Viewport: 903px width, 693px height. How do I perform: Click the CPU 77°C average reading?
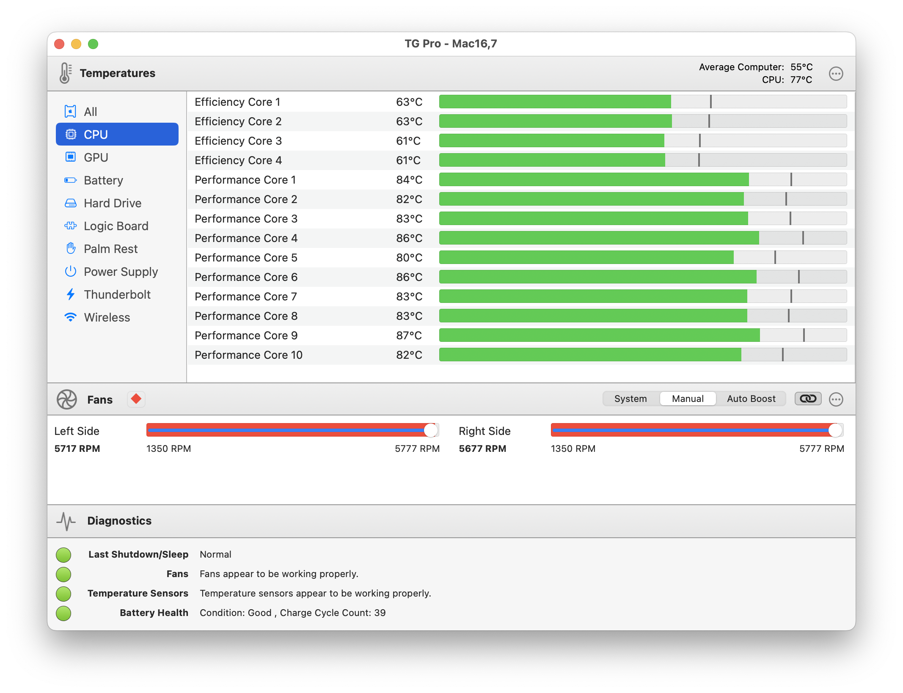pos(787,80)
